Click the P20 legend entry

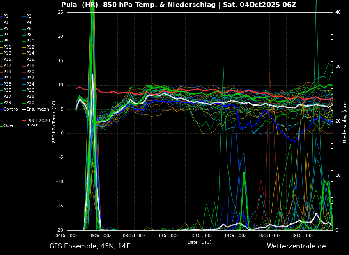coord(30,72)
